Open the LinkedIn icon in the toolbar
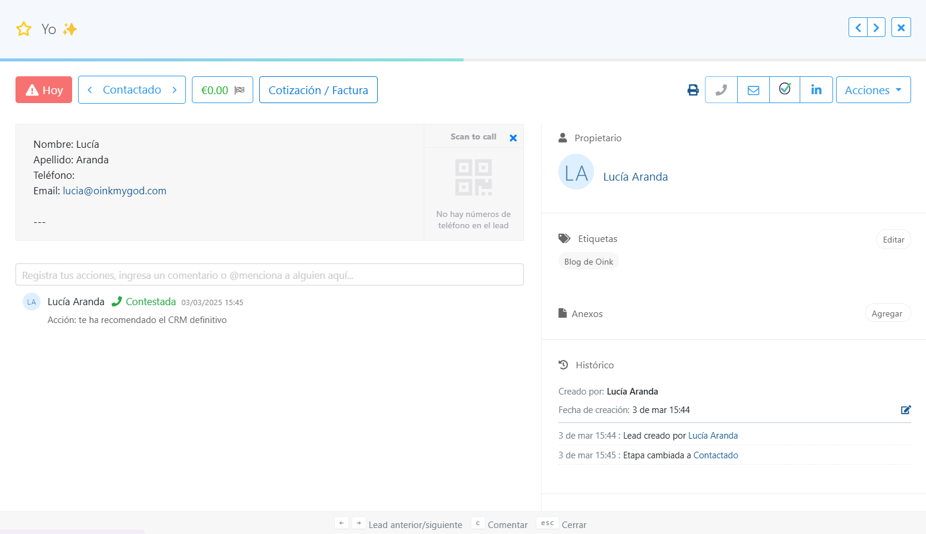Viewport: 926px width, 534px height. pyautogui.click(x=816, y=89)
